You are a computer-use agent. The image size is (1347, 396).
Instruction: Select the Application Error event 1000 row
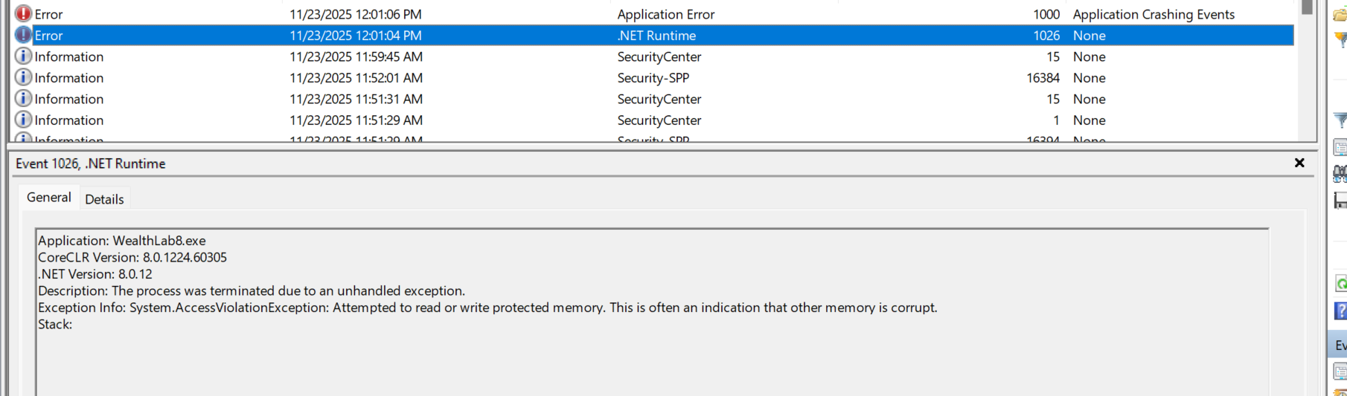[665, 14]
